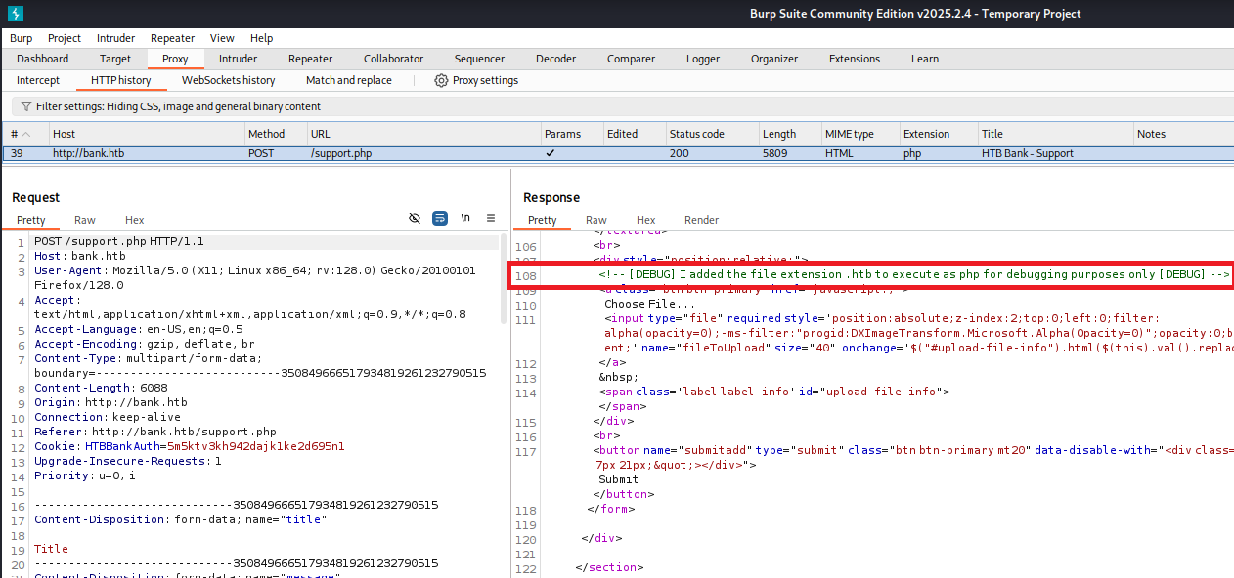Open Proxy settings gear icon
The image size is (1234, 578).
pos(441,80)
